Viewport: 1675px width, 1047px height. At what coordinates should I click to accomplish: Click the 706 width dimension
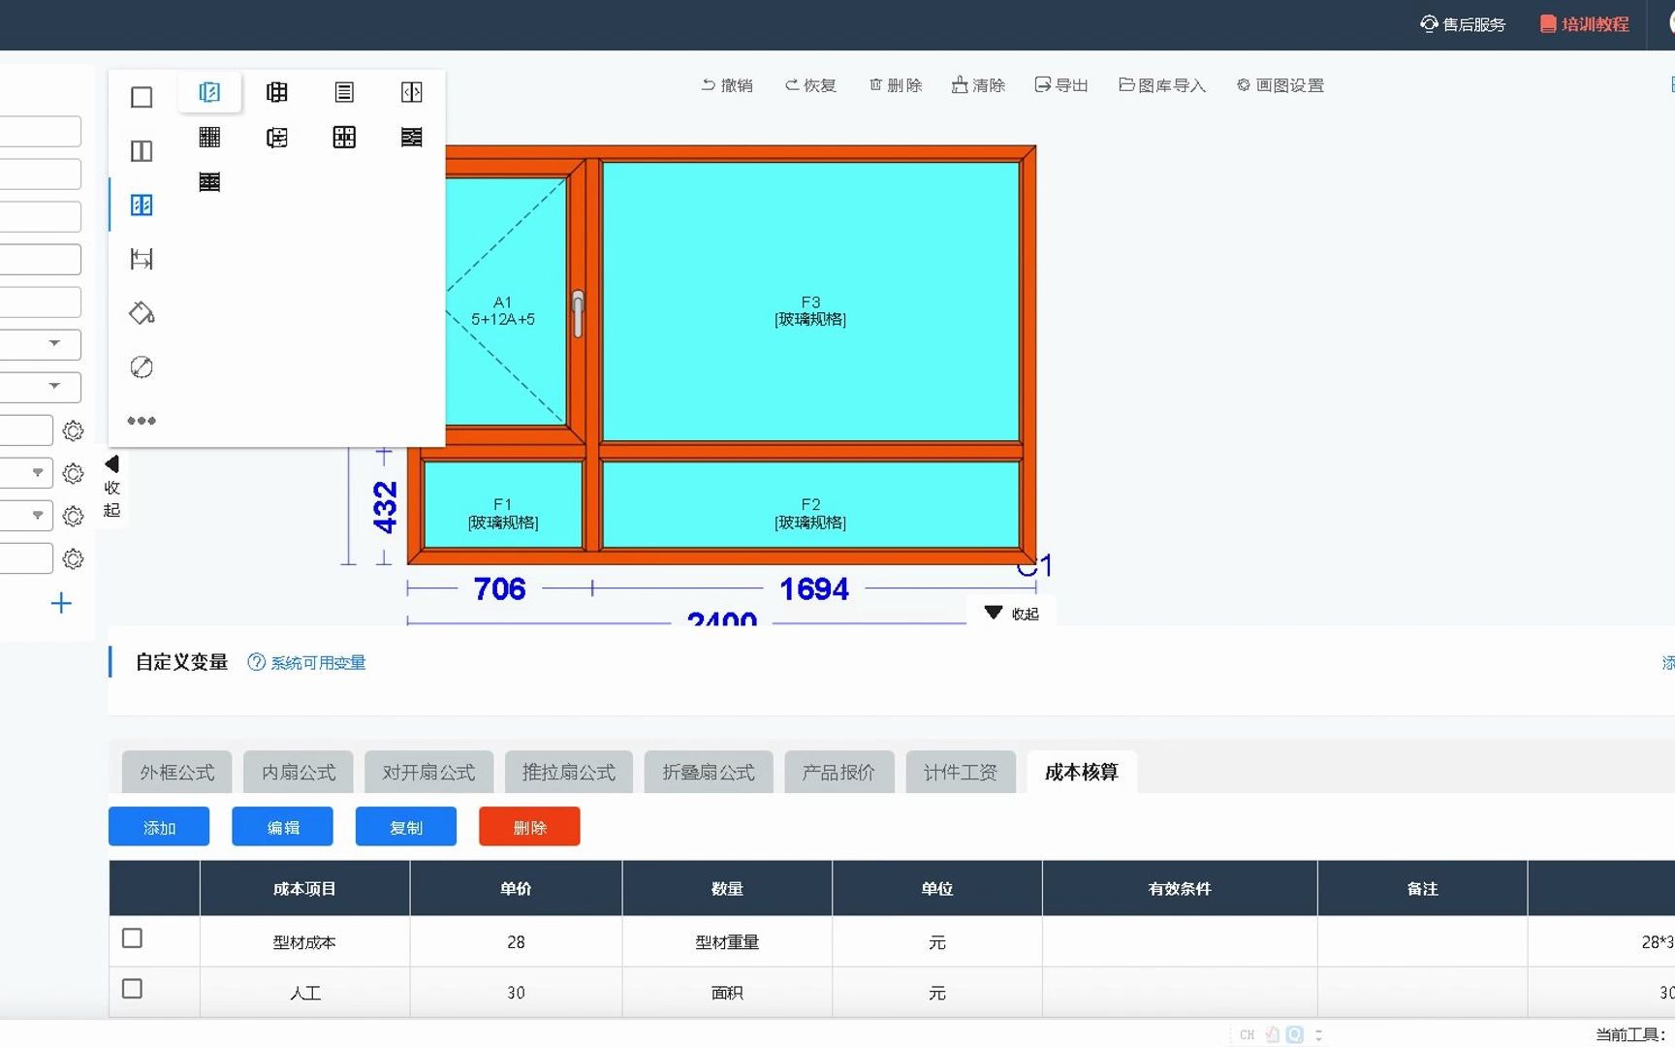(499, 588)
